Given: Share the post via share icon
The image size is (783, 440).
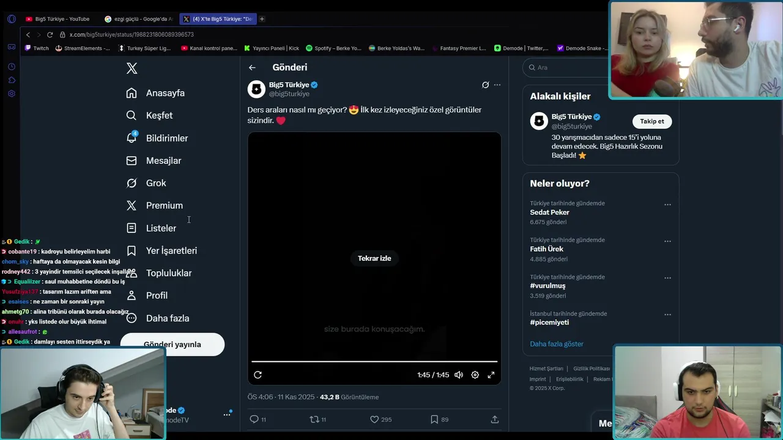Looking at the screenshot, I should click(x=495, y=419).
